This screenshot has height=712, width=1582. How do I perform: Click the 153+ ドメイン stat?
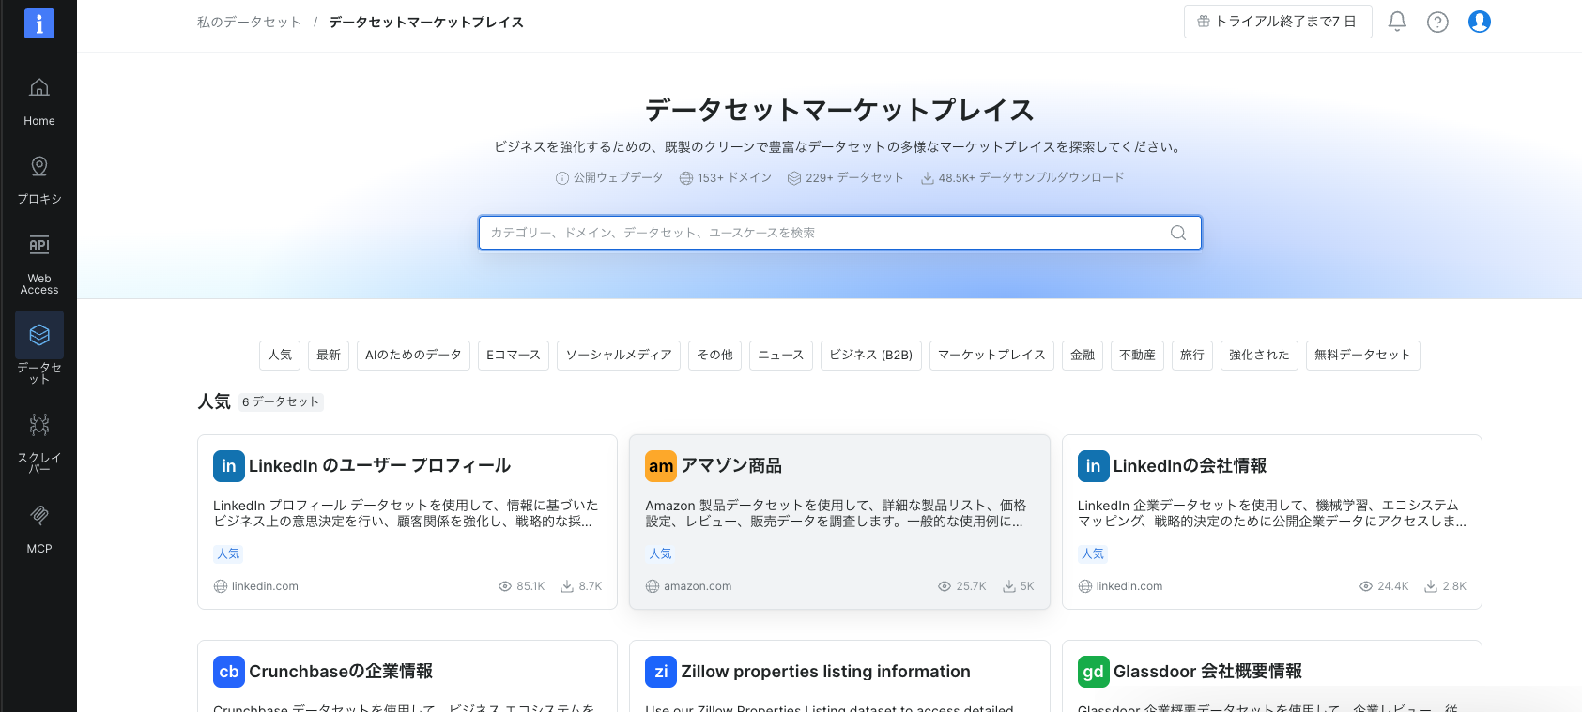tap(725, 178)
